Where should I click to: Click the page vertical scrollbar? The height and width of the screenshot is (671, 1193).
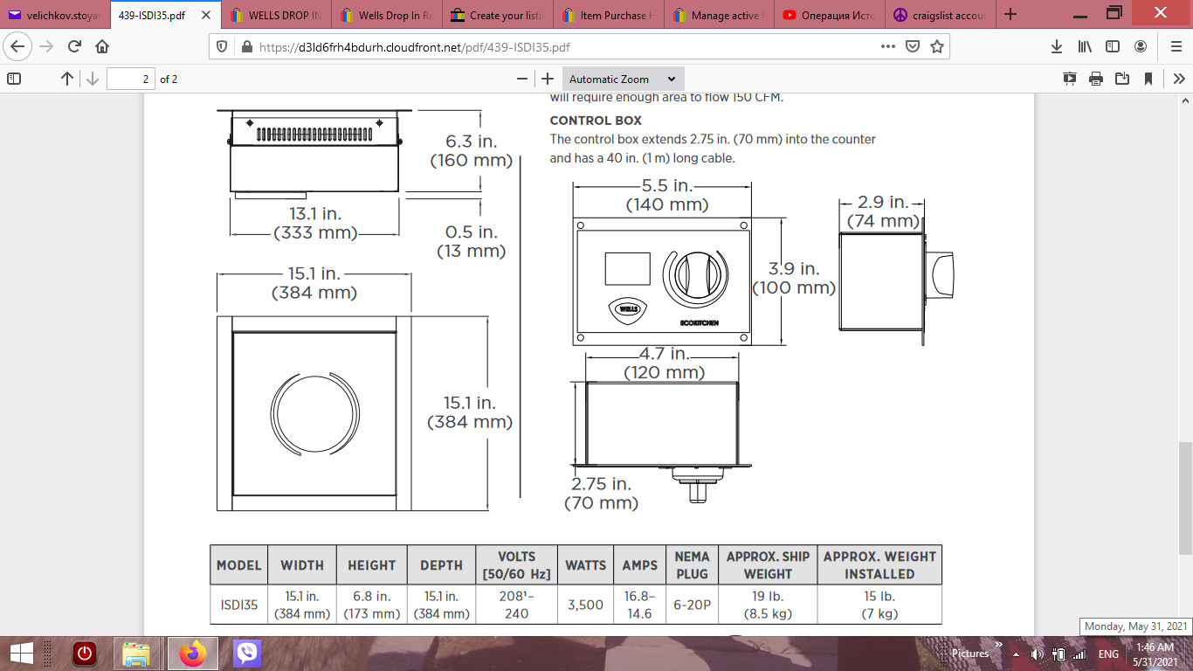[1185, 498]
